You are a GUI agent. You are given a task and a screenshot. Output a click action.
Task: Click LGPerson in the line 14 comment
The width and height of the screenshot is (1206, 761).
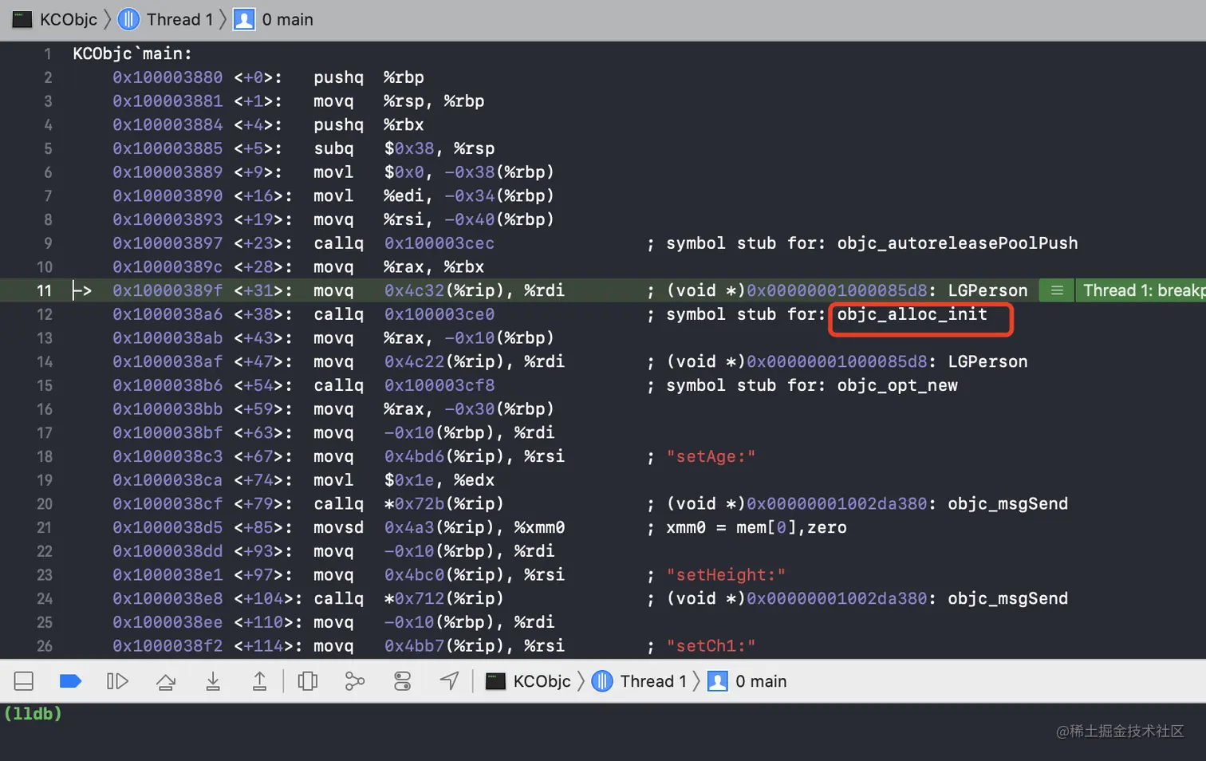click(987, 361)
